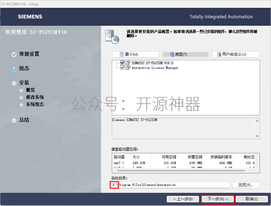Click the 修改系统 sub-step bullet
This screenshot has height=206, width=271.
pos(21,98)
